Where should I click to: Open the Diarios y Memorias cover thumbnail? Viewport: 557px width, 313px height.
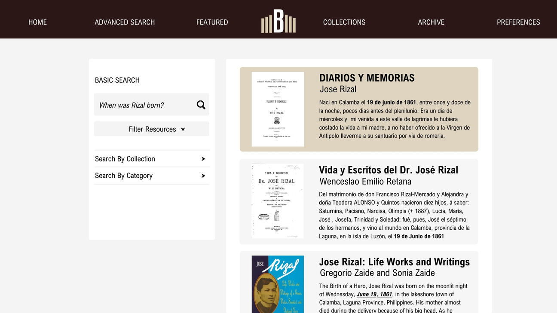tap(278, 109)
